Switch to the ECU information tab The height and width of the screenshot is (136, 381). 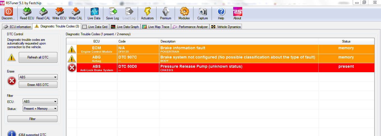[17, 27]
